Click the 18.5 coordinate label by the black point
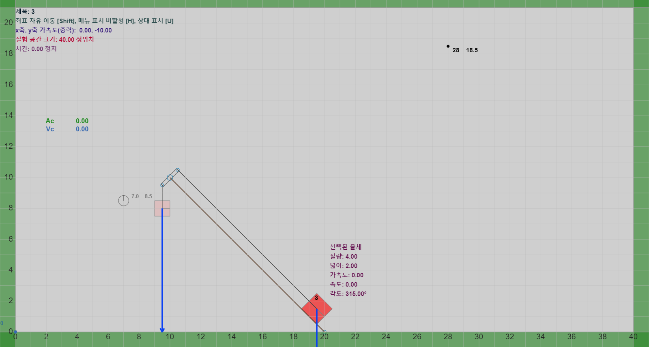649x347 pixels. 472,50
